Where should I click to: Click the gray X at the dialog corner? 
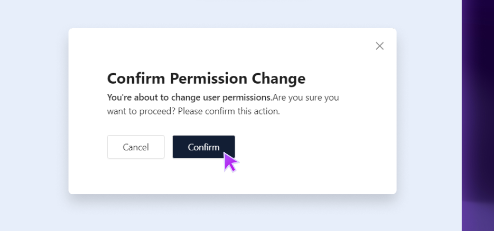pyautogui.click(x=380, y=46)
